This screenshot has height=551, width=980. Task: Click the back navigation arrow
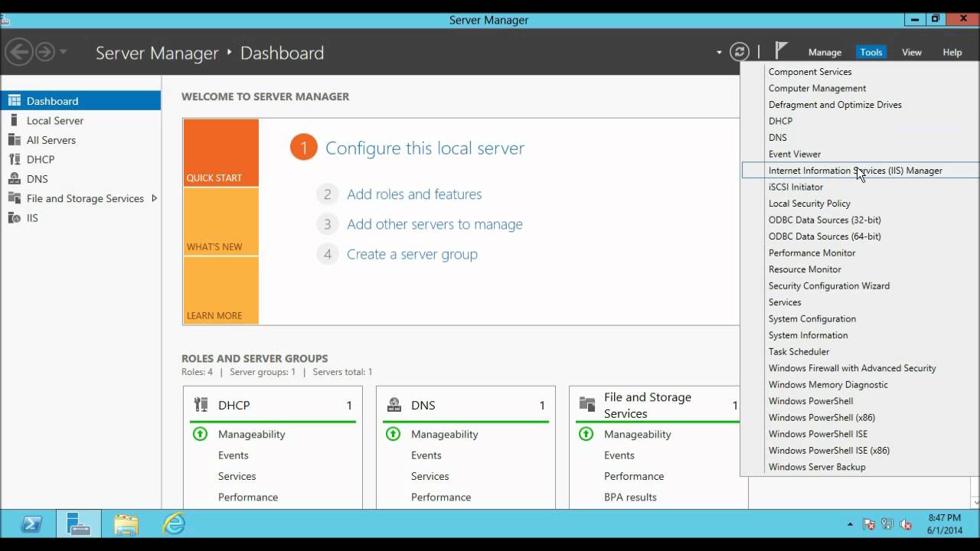click(x=19, y=52)
